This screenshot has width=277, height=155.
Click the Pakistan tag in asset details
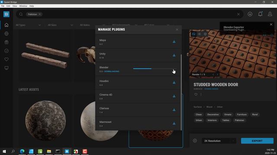click(239, 120)
